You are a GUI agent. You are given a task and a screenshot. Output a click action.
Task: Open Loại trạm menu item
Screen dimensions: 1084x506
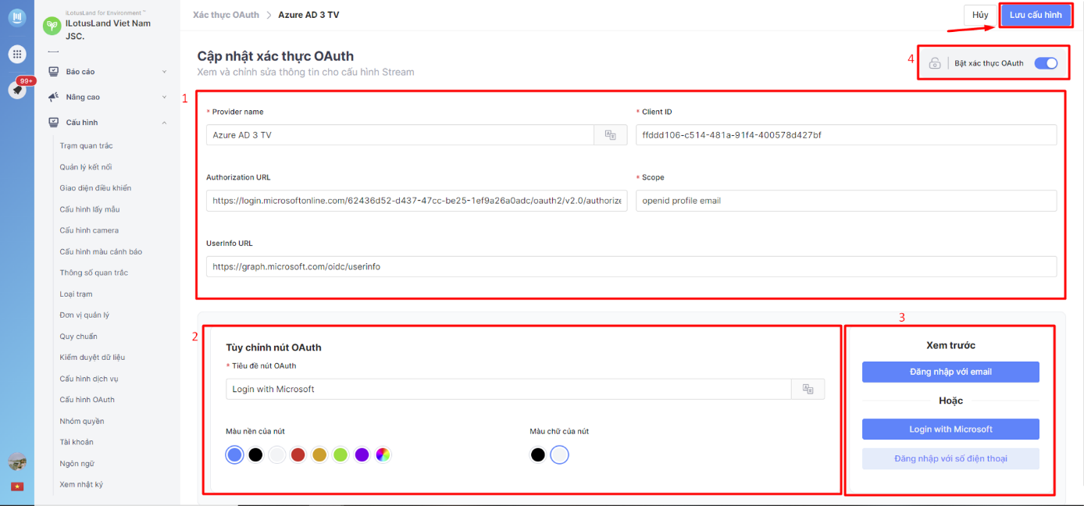(77, 294)
